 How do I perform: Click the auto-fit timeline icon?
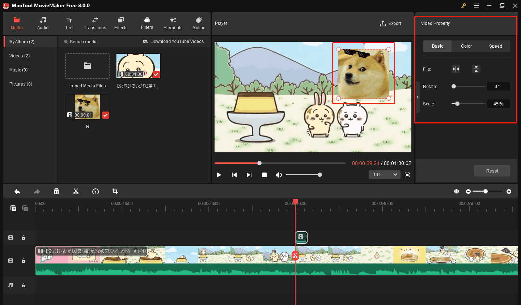click(x=457, y=191)
